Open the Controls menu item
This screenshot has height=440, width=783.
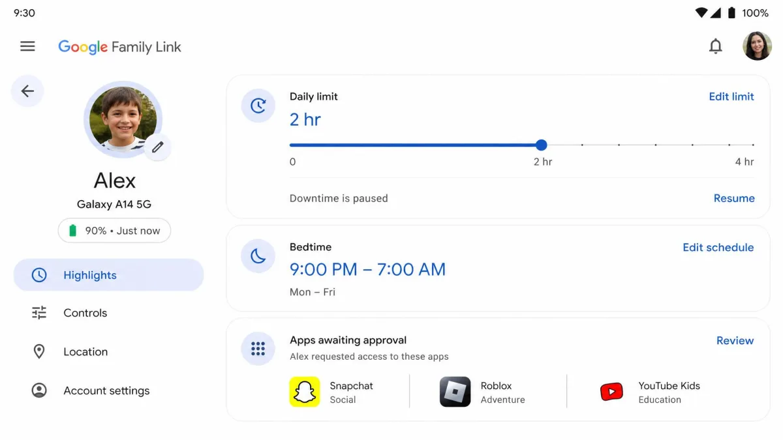(x=108, y=313)
